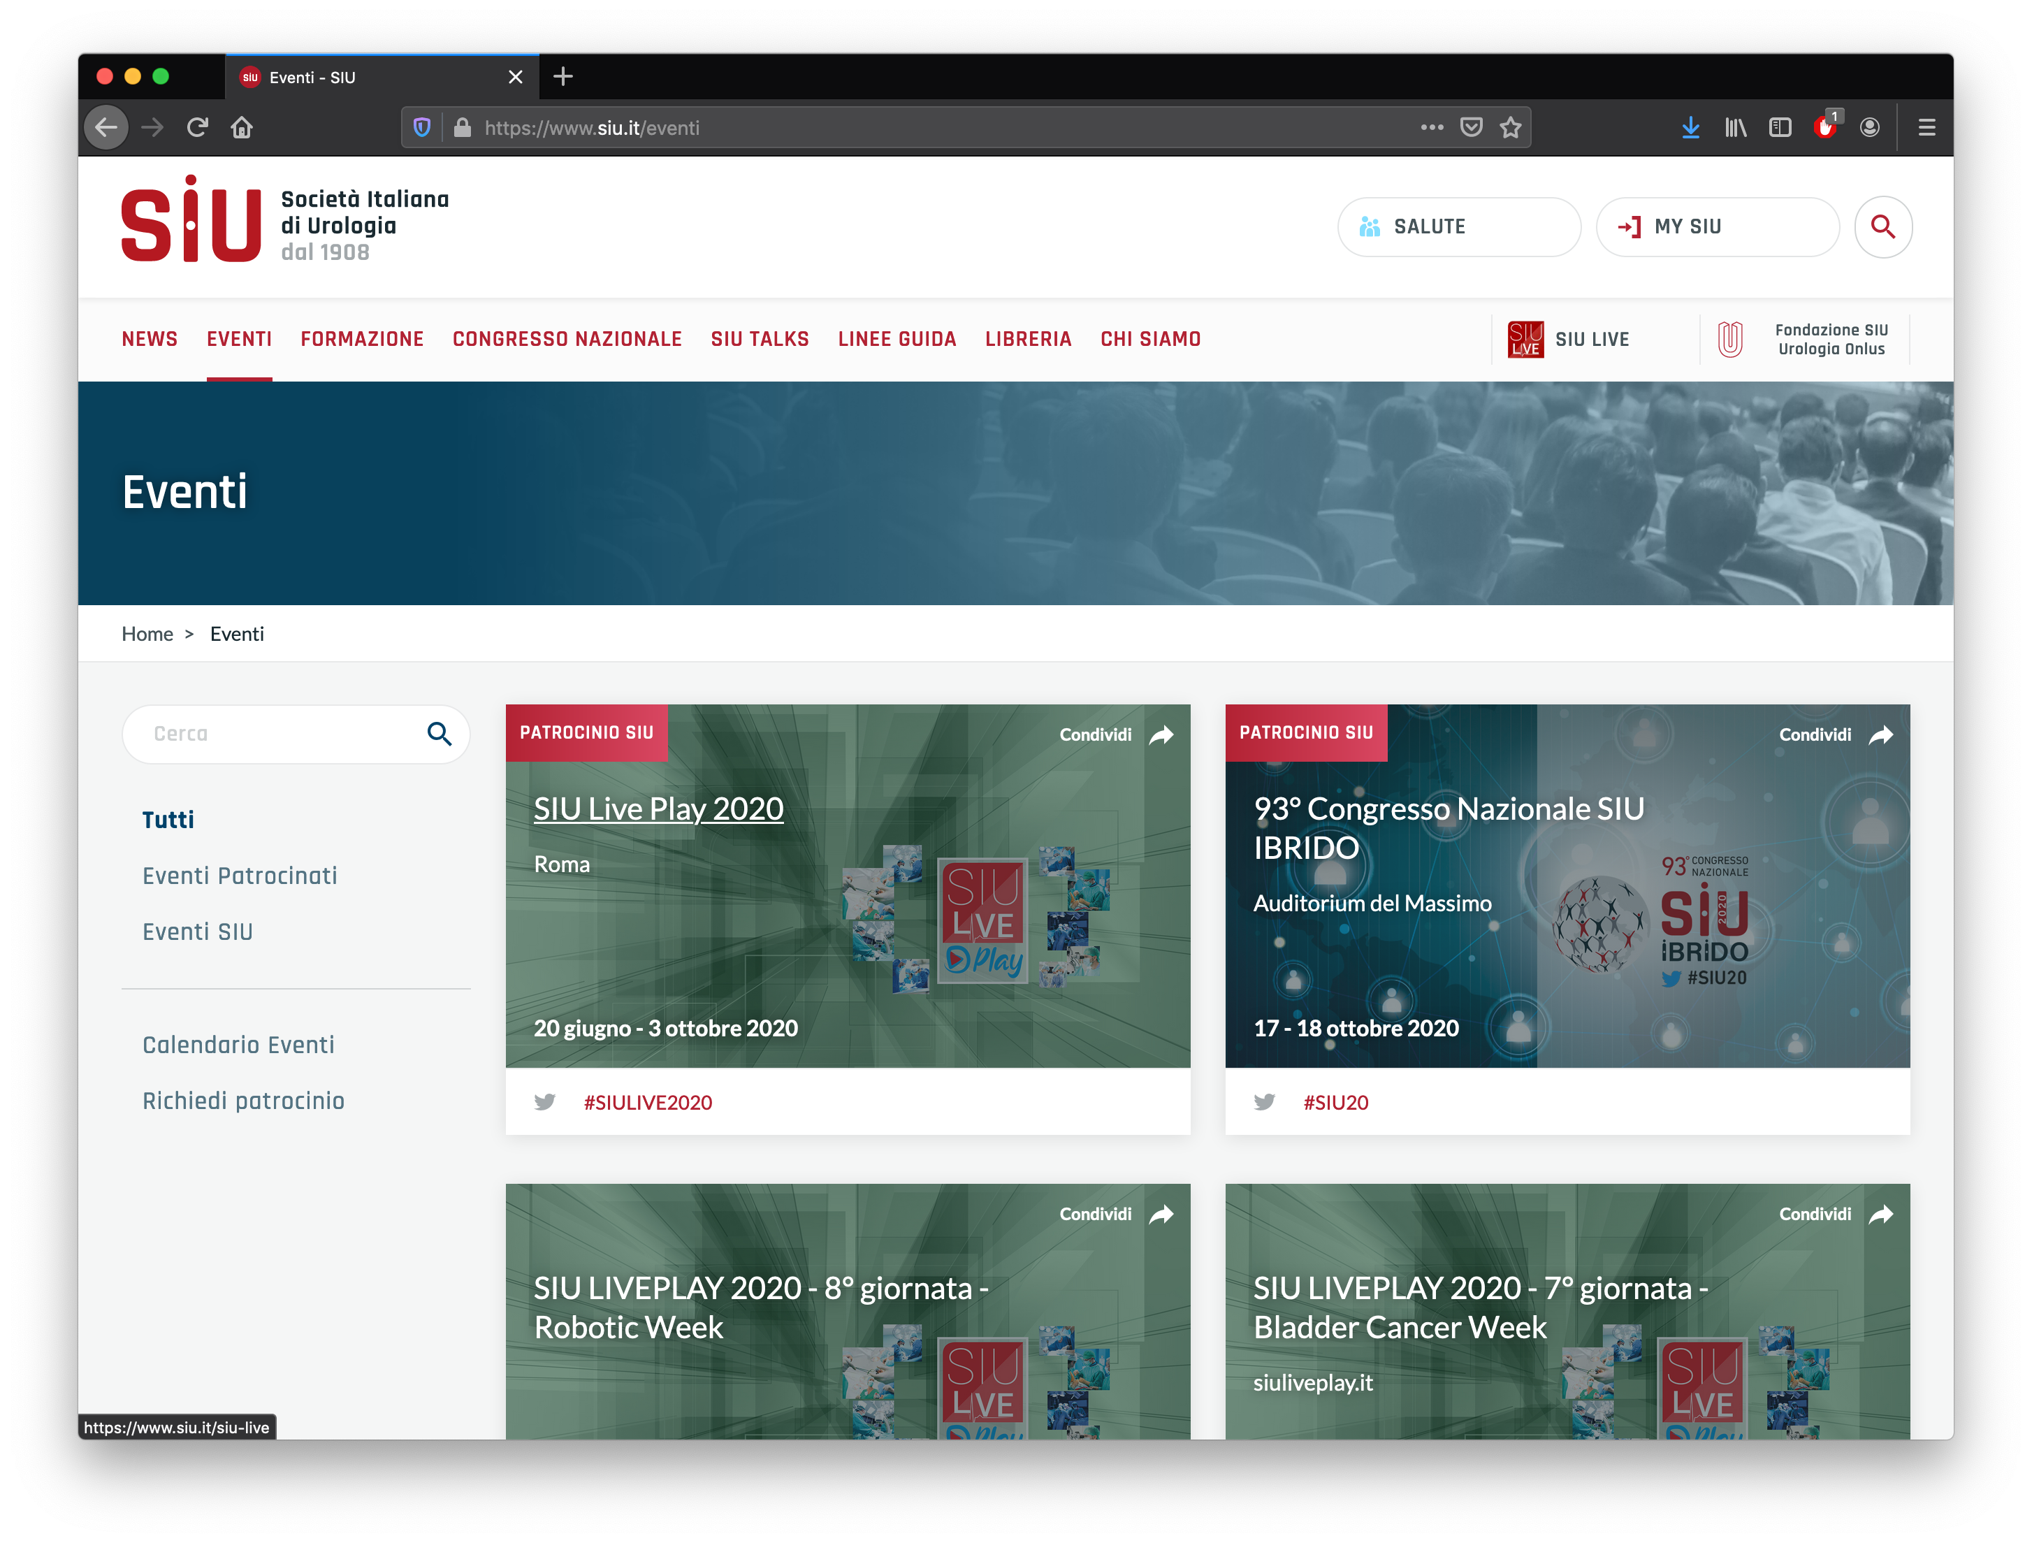Submit the Cerca search magnifier icon
The height and width of the screenshot is (1543, 2032).
(439, 734)
